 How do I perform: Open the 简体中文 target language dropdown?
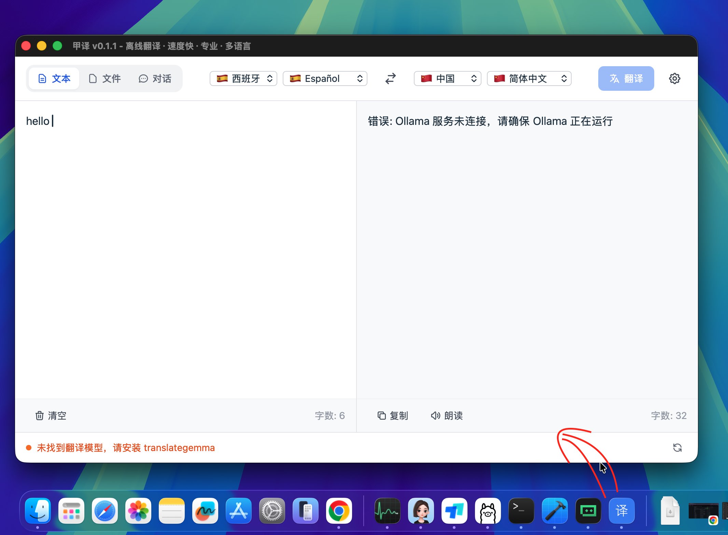click(529, 78)
